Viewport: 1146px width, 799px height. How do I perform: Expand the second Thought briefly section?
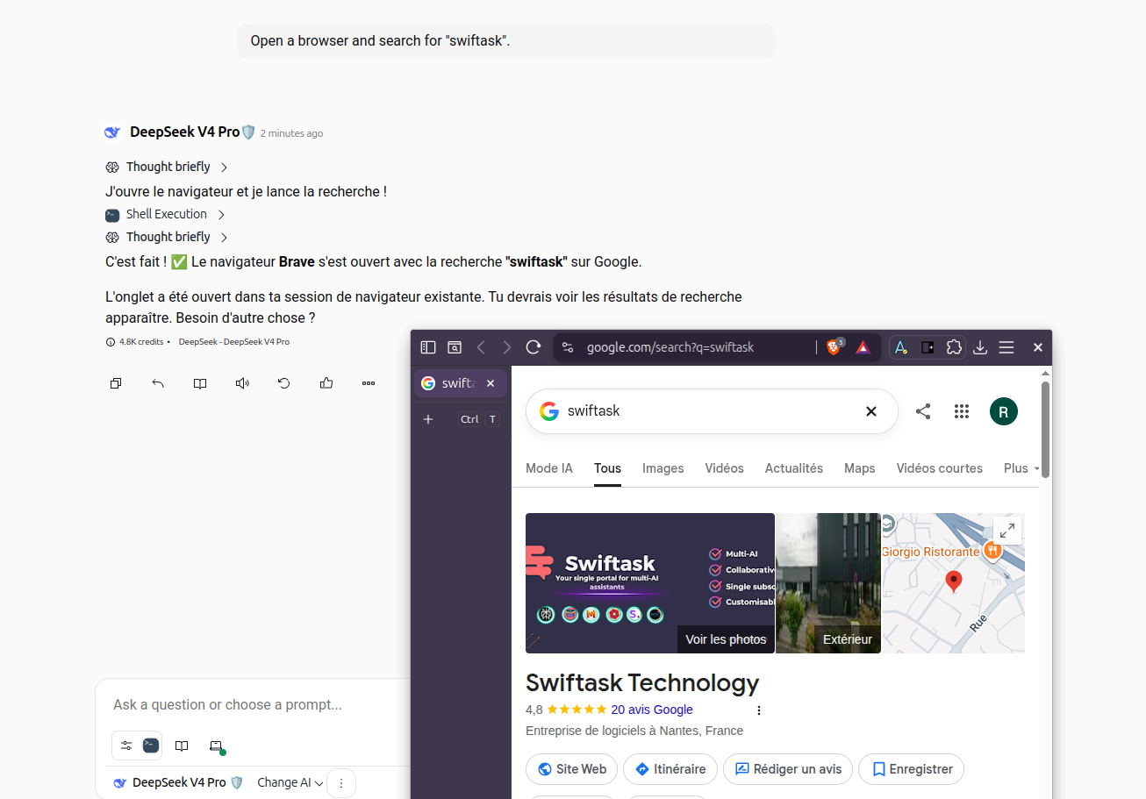pos(167,237)
